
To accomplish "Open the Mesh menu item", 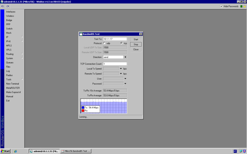I will 9,33.
